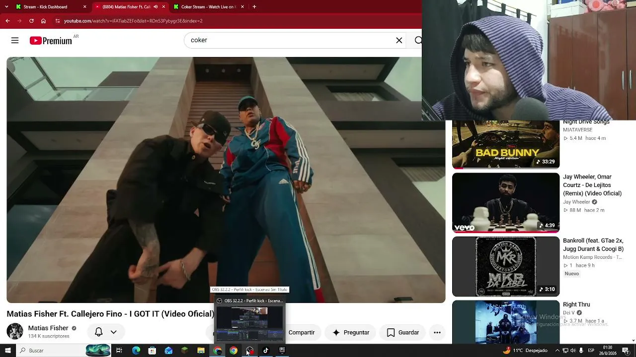Open the browser home page

[x=43, y=21]
